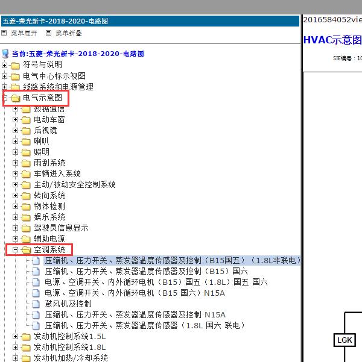This screenshot has width=362, height=362.
Task: Open 压缩机、压力开关、蒸发器温度传感器(1.8L 国六 联电)
Action: coord(145,325)
